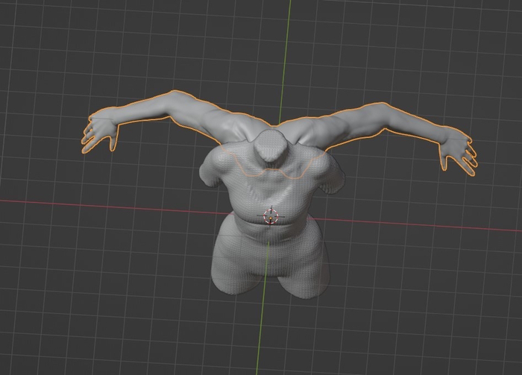Image resolution: width=522 pixels, height=375 pixels.
Task: Click the 3D cursor on the torso
Action: coord(271,215)
